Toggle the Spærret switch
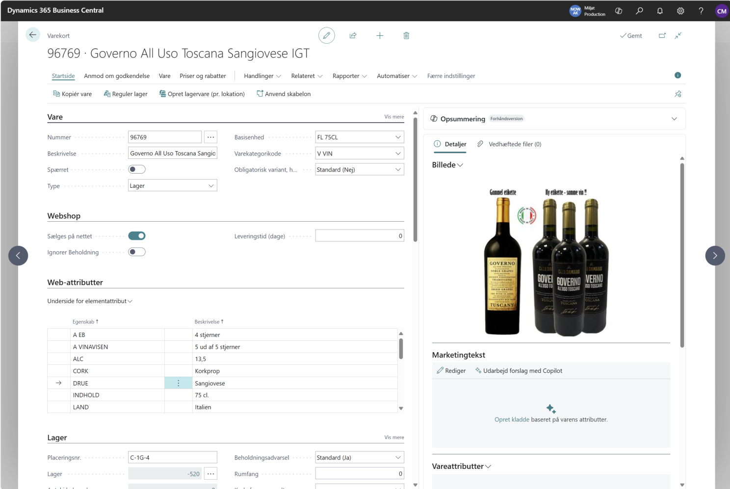This screenshot has width=730, height=489. click(137, 169)
